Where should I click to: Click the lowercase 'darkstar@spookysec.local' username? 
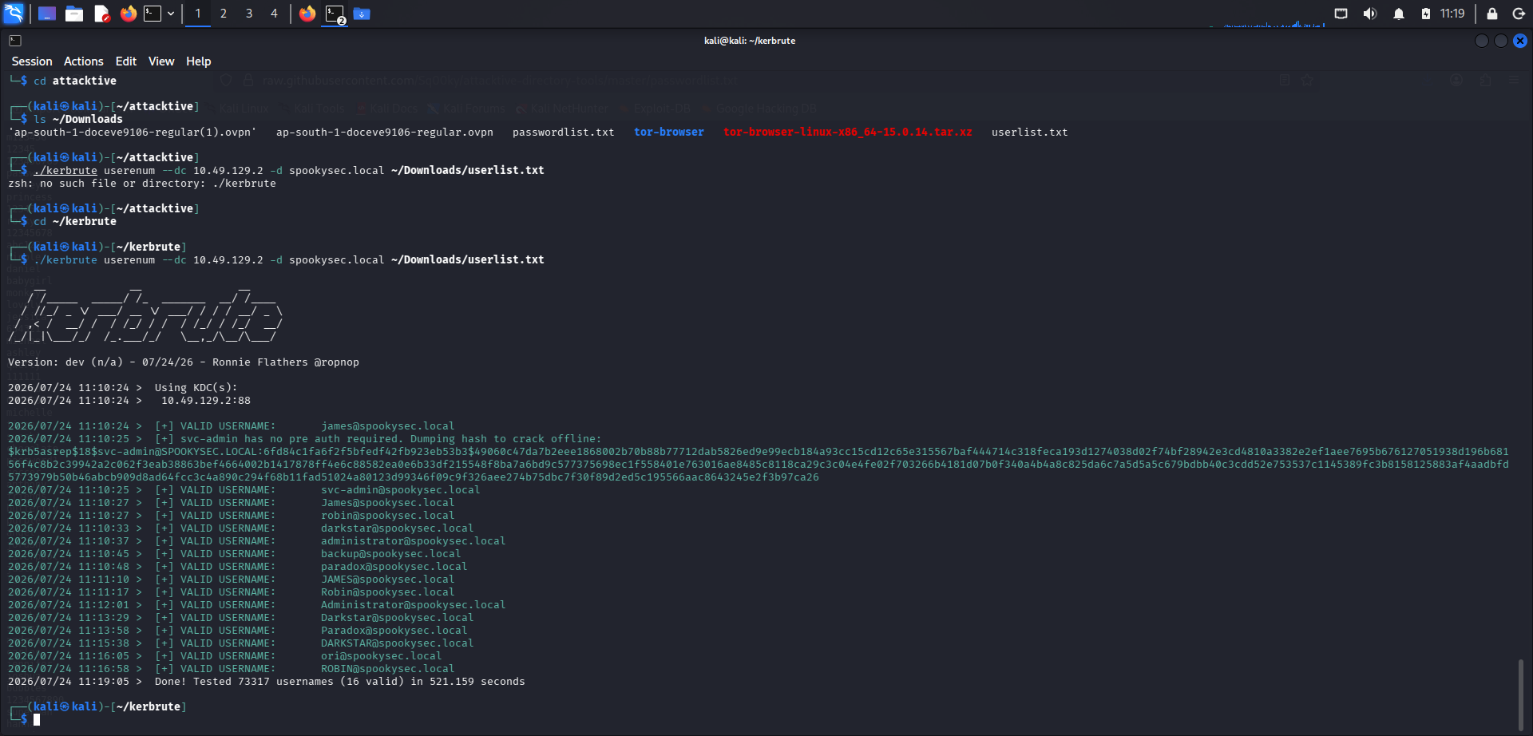tap(398, 528)
